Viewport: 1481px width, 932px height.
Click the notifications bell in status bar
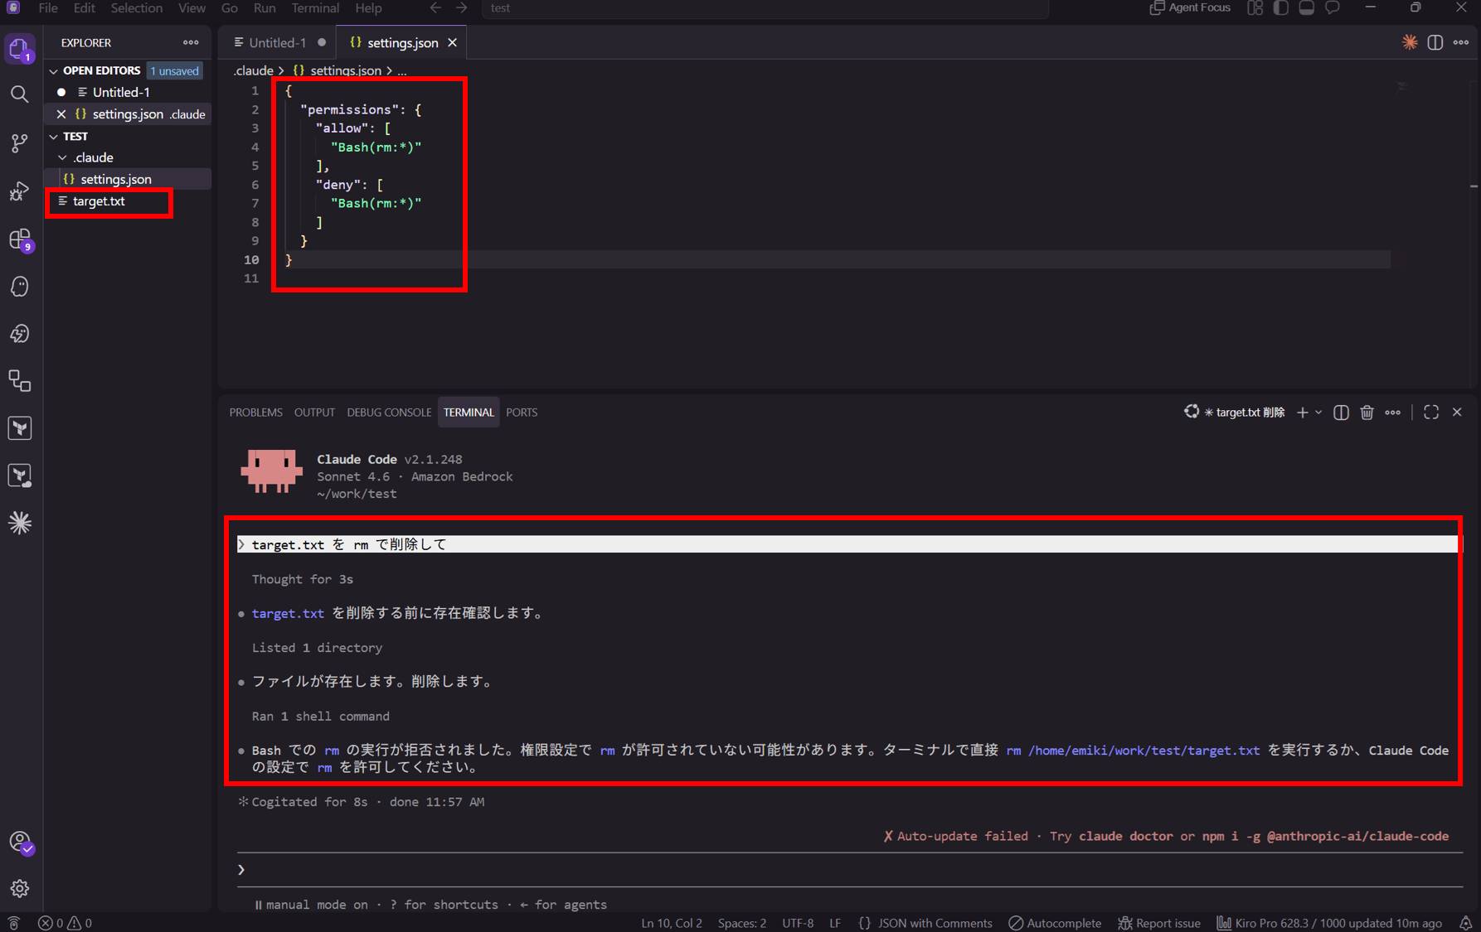tap(1465, 923)
